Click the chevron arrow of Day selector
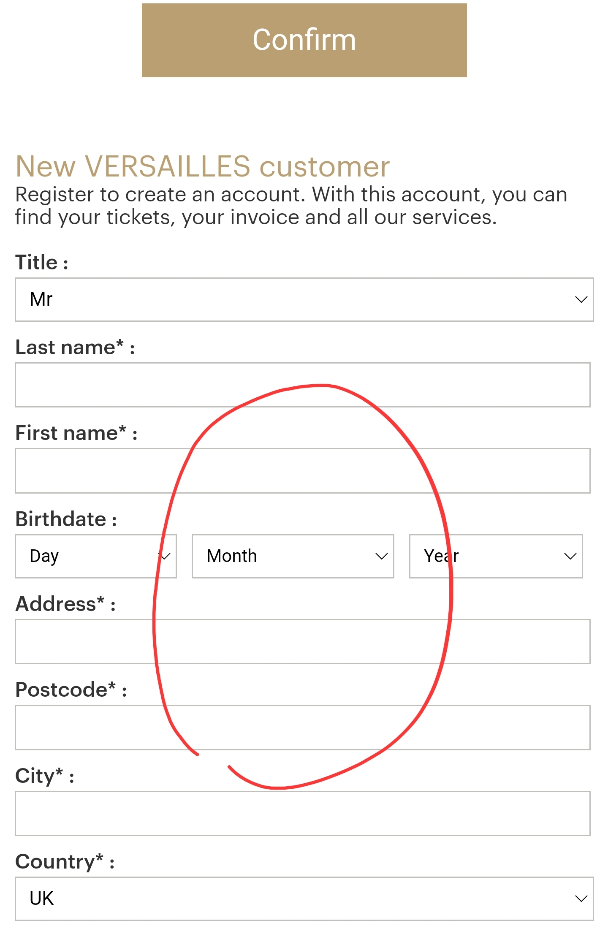The height and width of the screenshot is (934, 608). pos(166,556)
